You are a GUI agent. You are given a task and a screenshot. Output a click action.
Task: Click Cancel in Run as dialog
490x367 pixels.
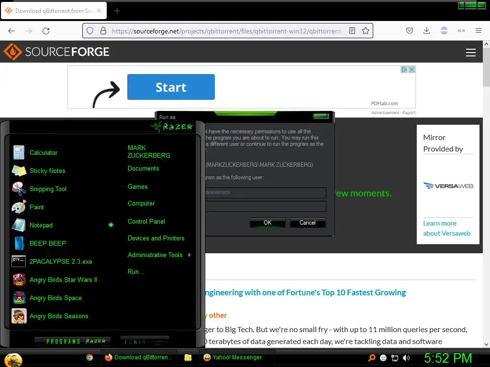(308, 223)
